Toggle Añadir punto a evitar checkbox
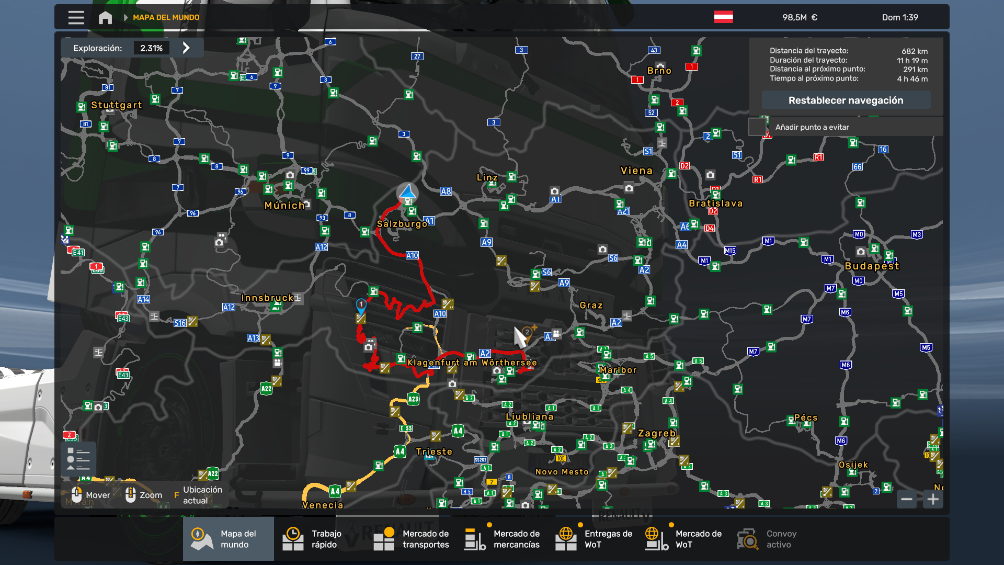Image resolution: width=1004 pixels, height=565 pixels. pos(757,127)
